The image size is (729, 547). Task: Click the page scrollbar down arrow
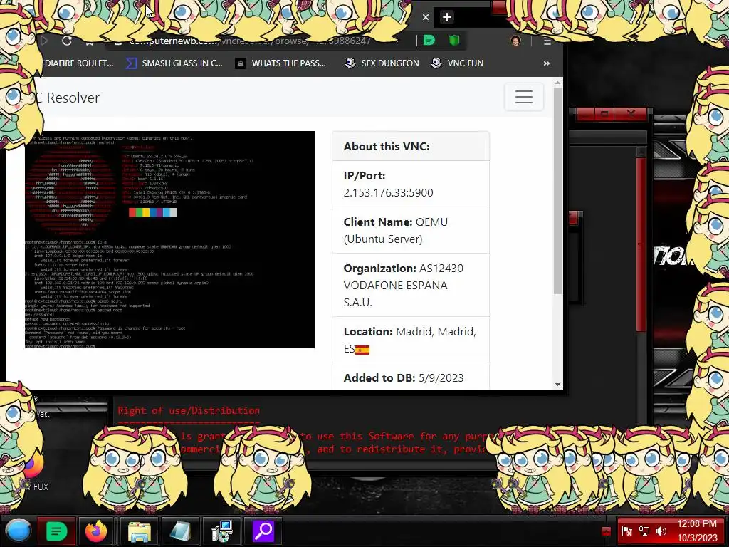pos(558,384)
